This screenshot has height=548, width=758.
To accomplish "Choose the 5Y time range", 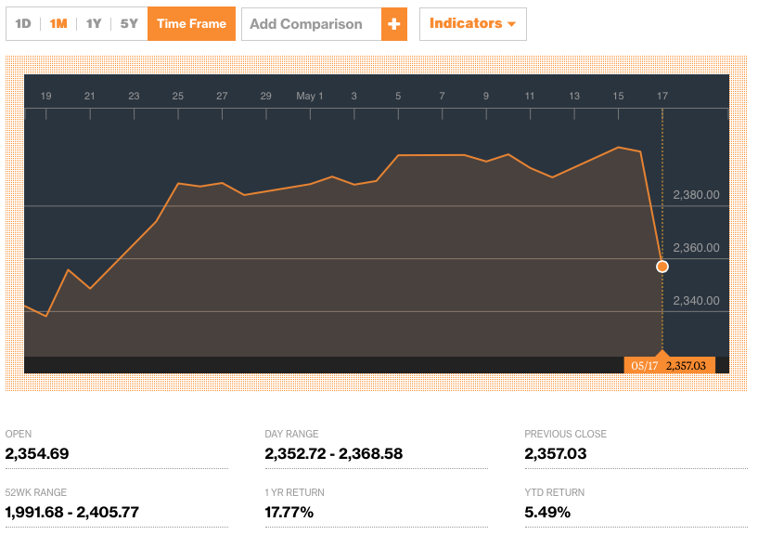I will (x=129, y=24).
